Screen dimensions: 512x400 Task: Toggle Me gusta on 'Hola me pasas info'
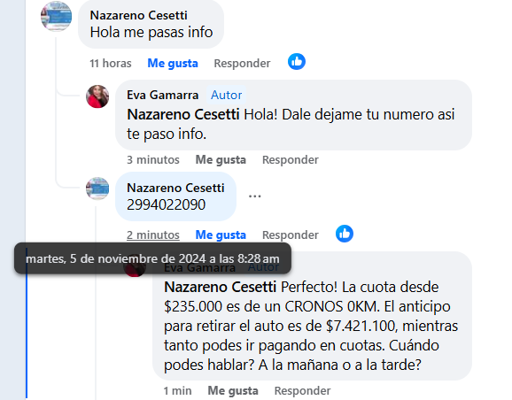pos(173,63)
